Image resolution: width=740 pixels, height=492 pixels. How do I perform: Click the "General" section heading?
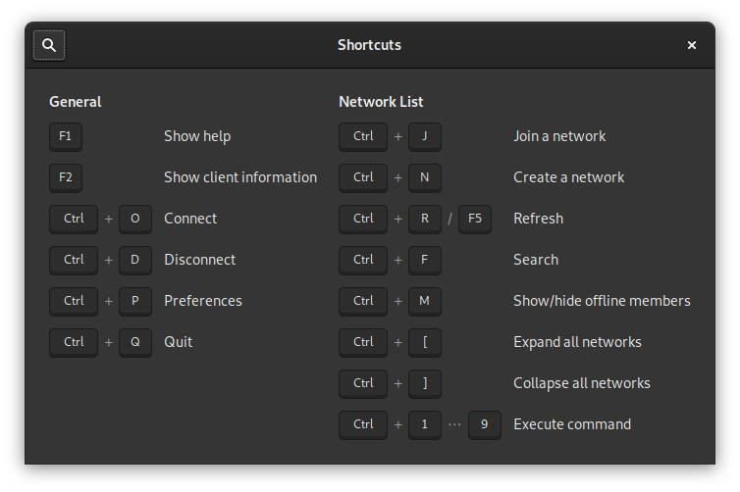[75, 102]
